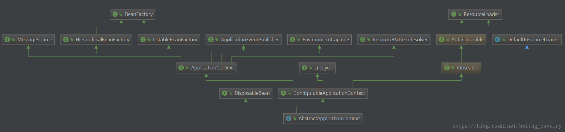Click the interface icon on ResourceLoader node
This screenshot has height=132, width=565.
coord(454,14)
